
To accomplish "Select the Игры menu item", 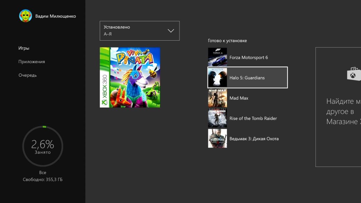I will point(24,48).
